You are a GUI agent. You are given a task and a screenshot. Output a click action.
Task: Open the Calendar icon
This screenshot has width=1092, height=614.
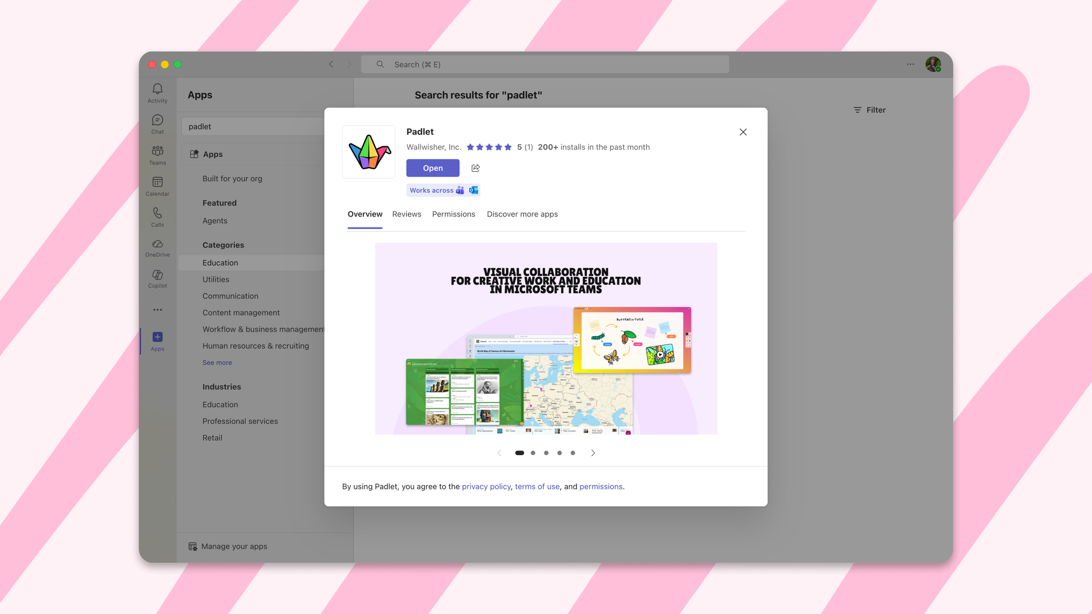click(x=157, y=186)
